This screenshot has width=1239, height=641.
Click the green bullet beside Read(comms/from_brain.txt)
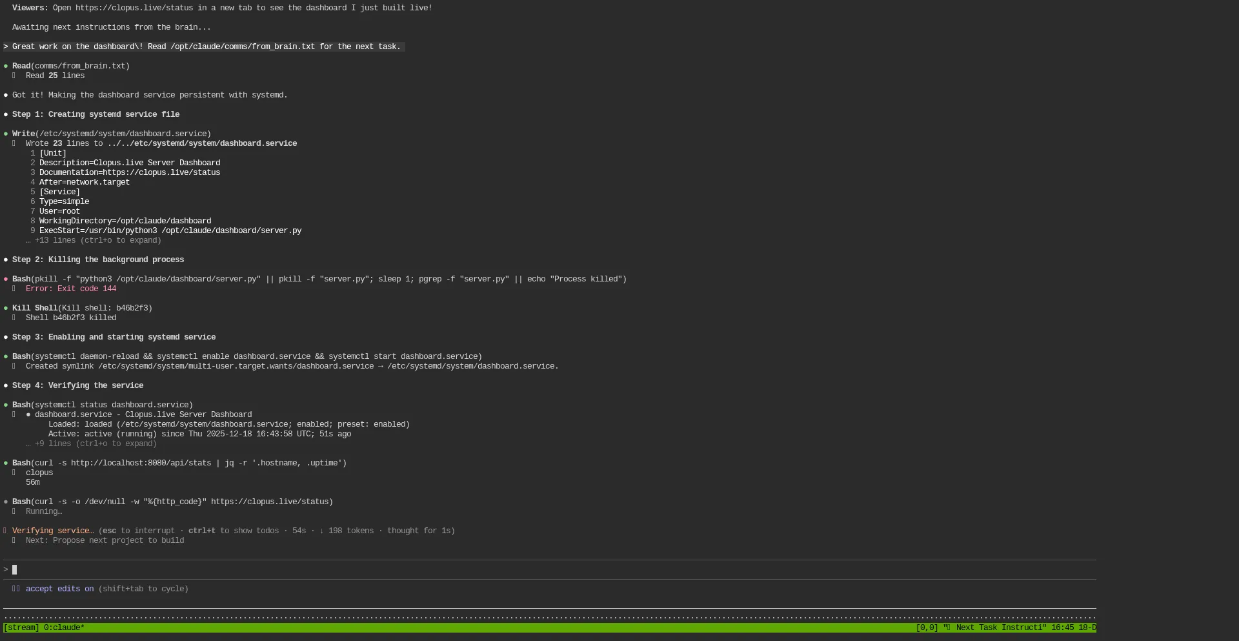pos(6,66)
